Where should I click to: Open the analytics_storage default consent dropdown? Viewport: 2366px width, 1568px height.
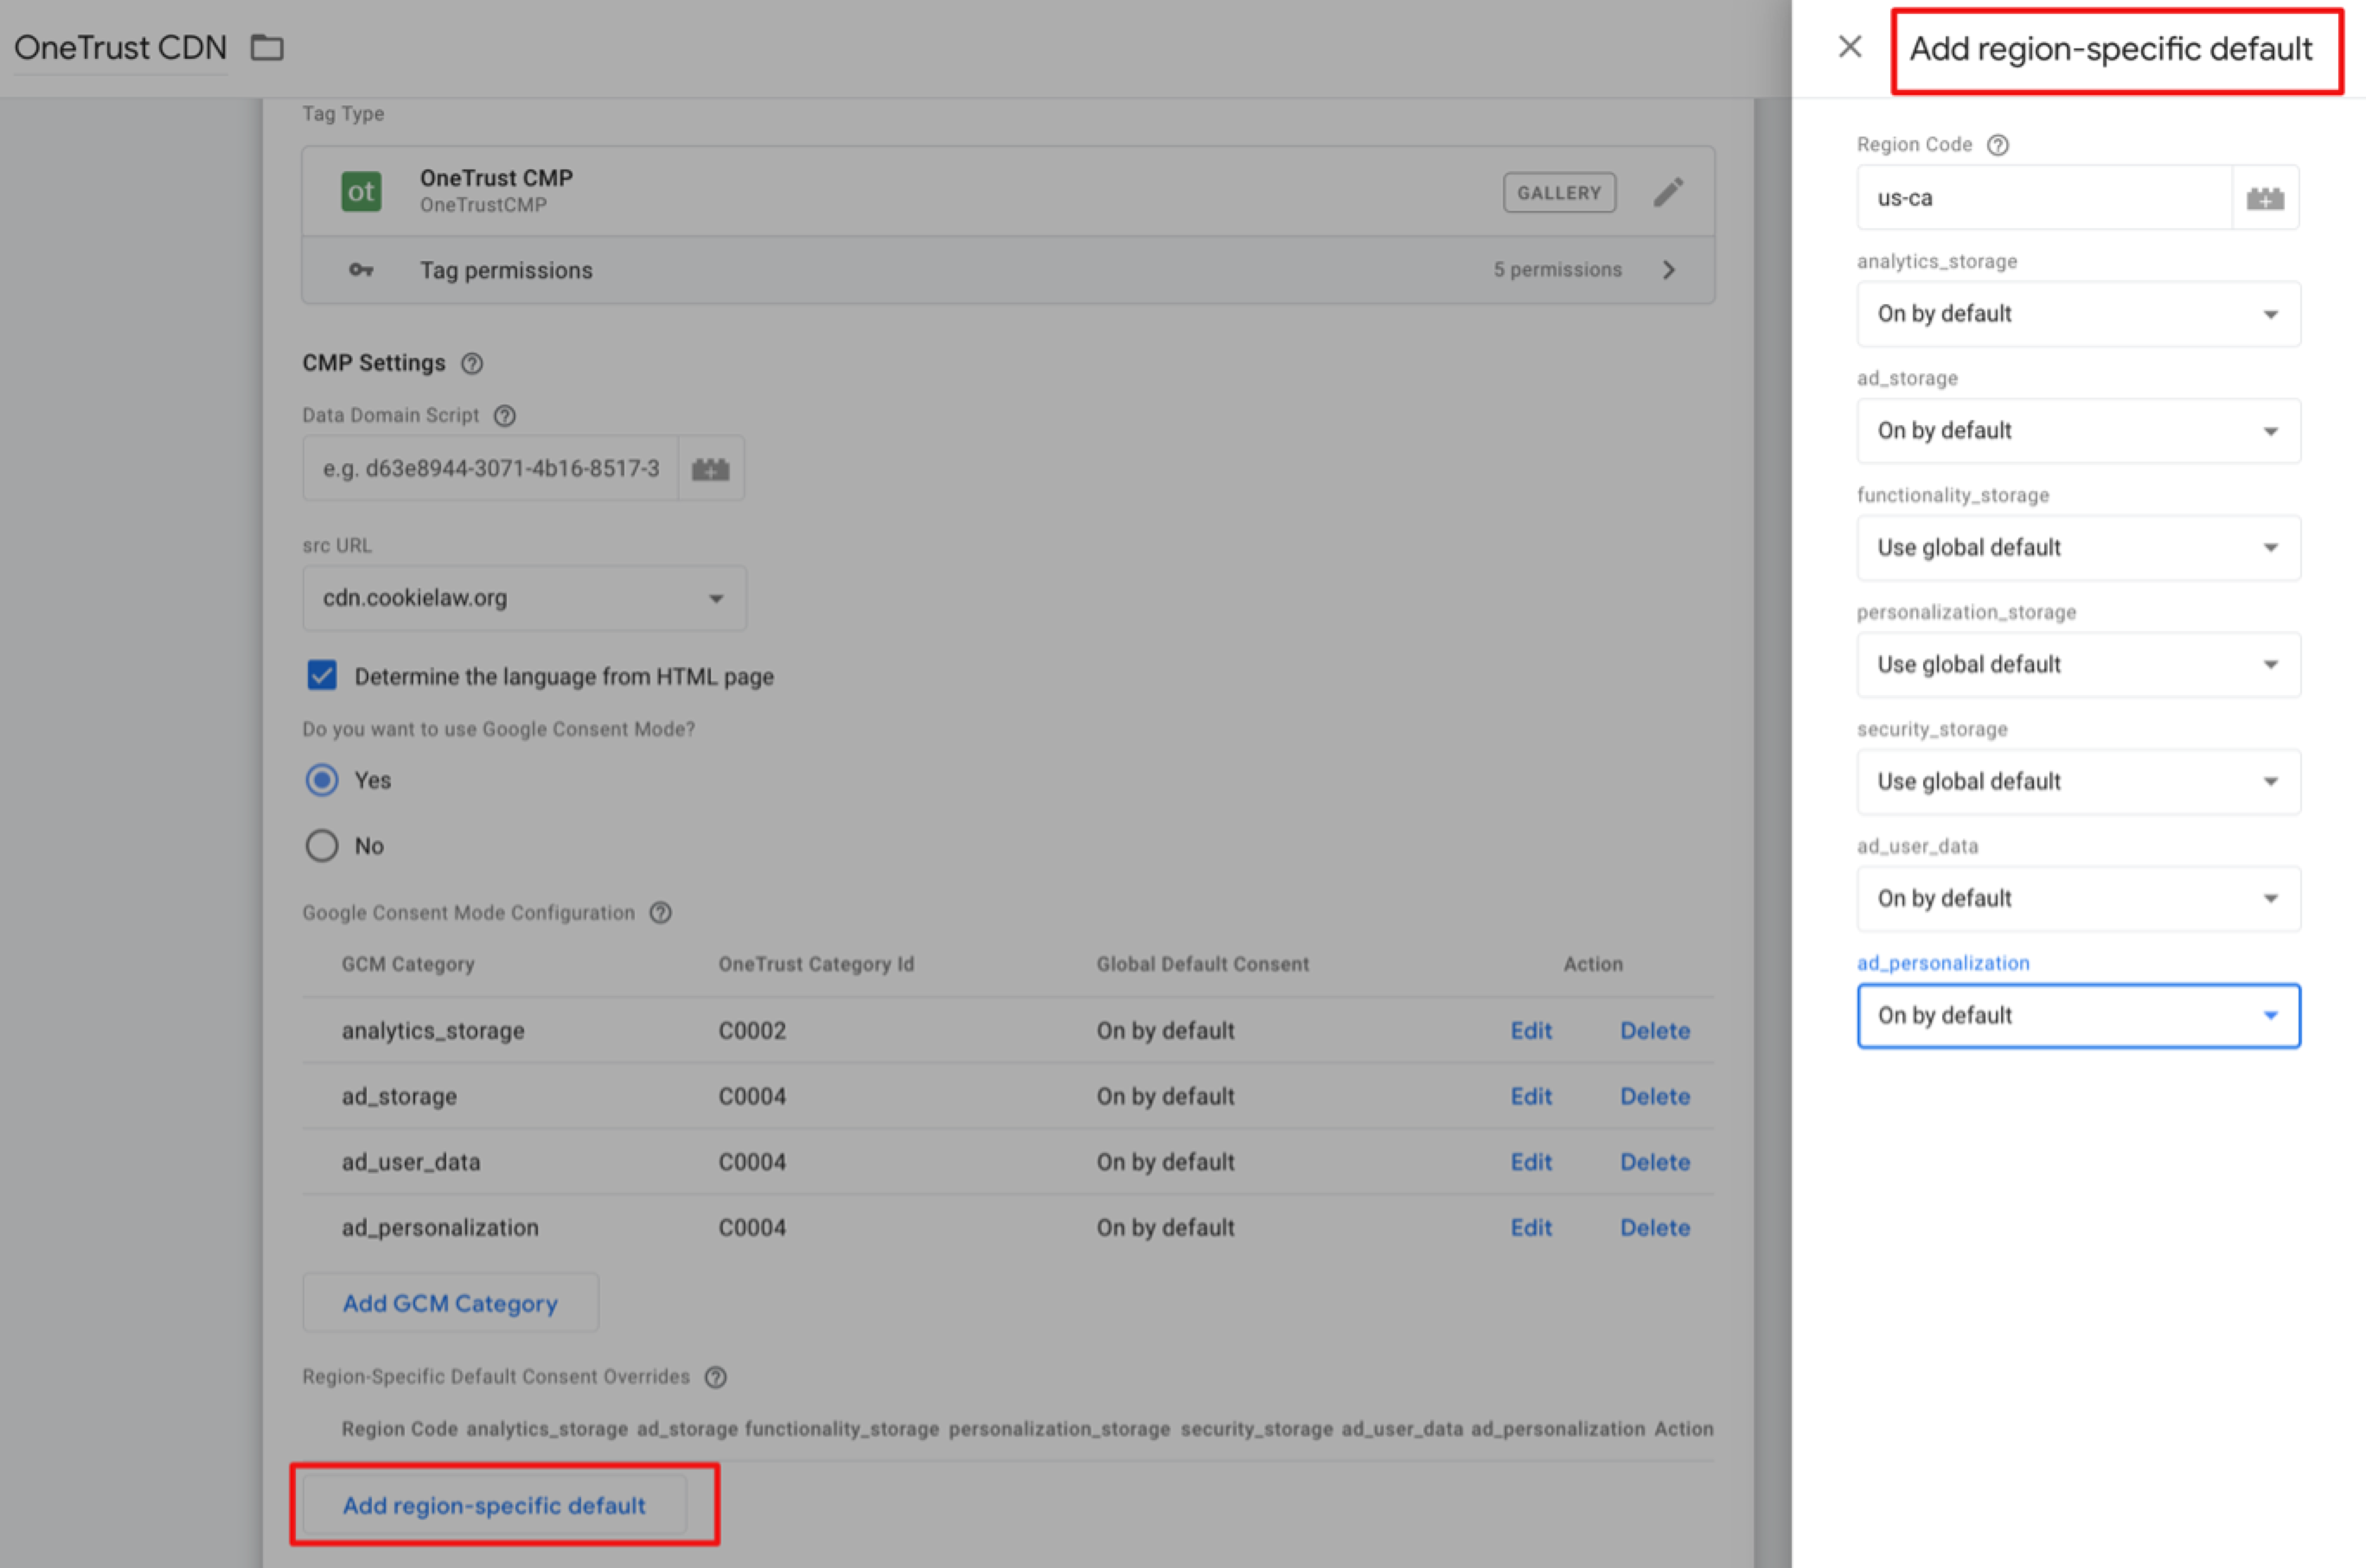pos(2077,314)
